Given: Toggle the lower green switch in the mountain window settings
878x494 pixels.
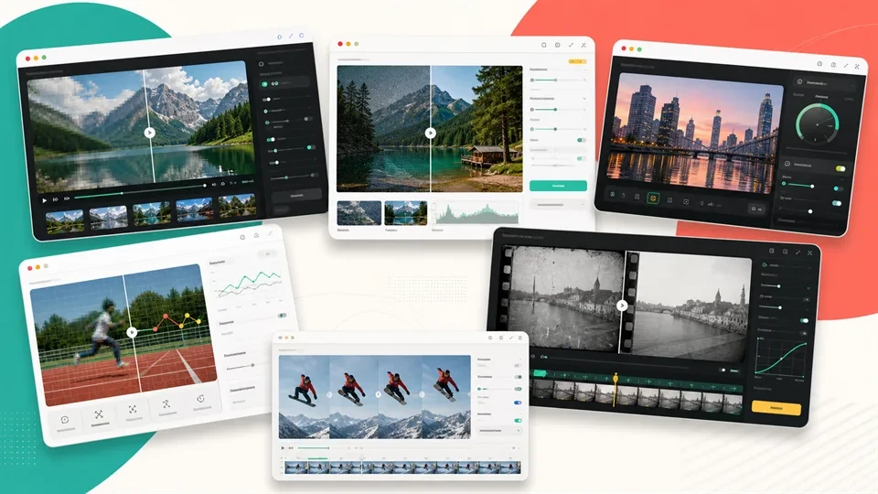Looking at the screenshot, I should [310, 147].
